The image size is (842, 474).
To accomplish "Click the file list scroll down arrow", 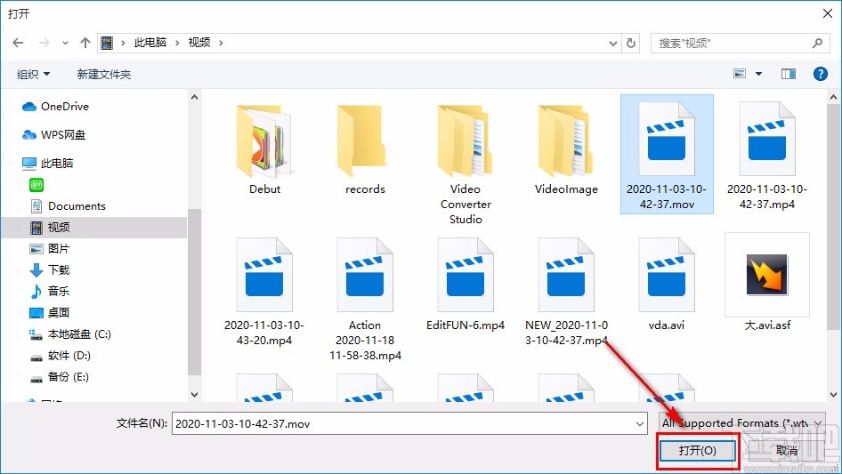I will (833, 395).
